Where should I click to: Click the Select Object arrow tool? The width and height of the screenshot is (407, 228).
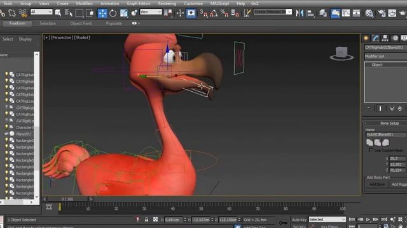click(58, 13)
